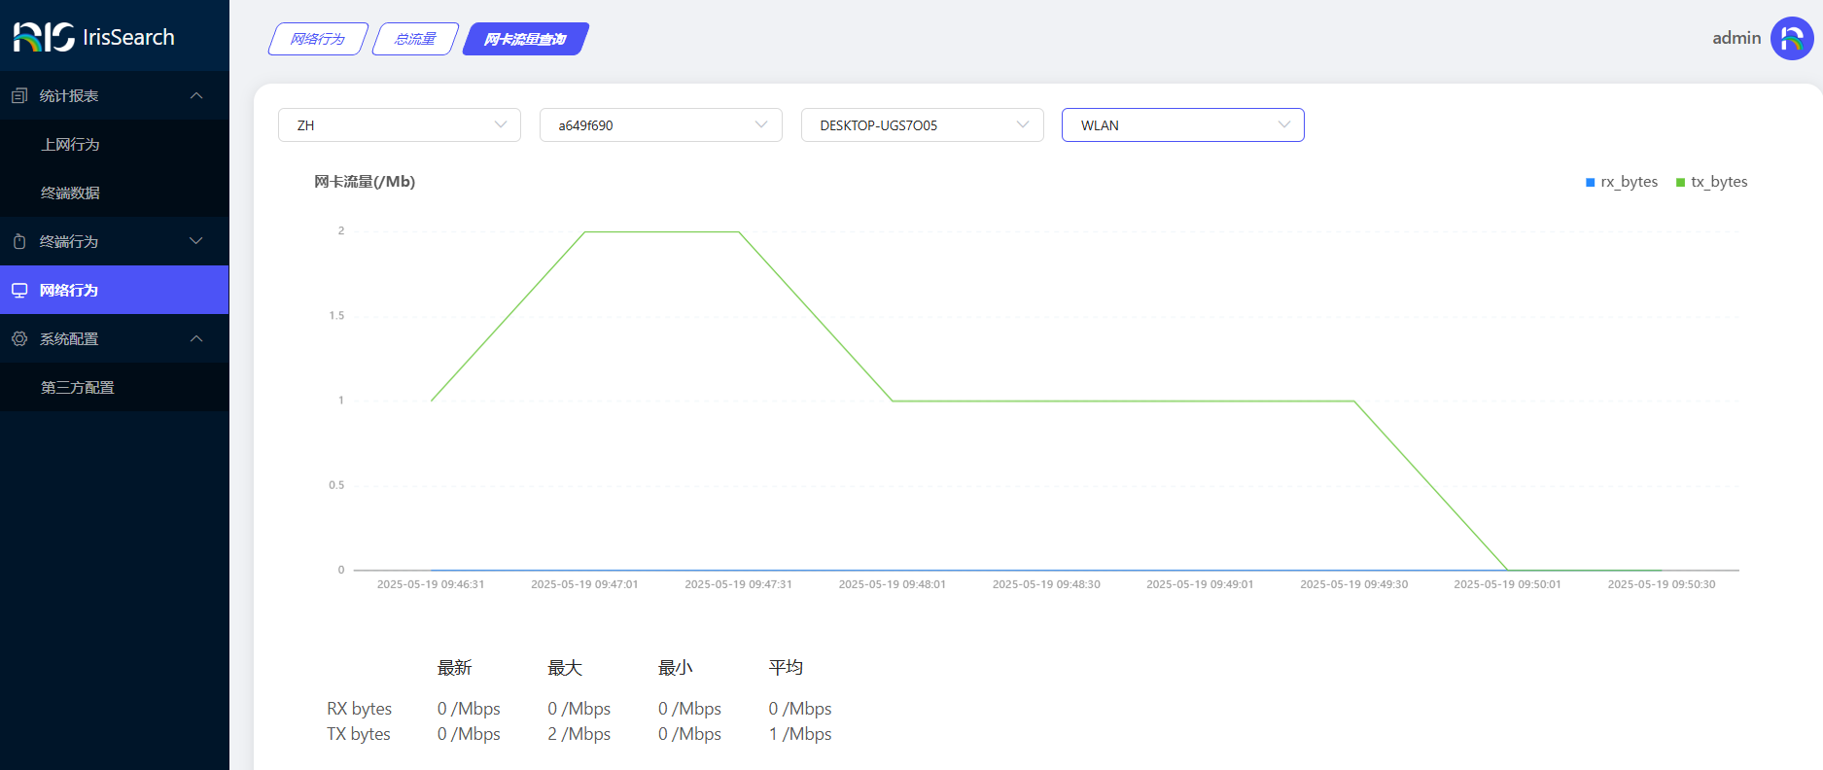1823x770 pixels.
Task: Open the ZH dropdown
Action: tap(399, 125)
